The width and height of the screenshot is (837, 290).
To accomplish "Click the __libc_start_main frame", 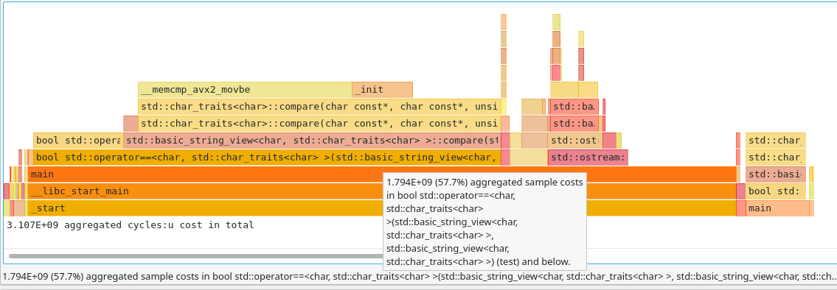I will pyautogui.click(x=382, y=191).
